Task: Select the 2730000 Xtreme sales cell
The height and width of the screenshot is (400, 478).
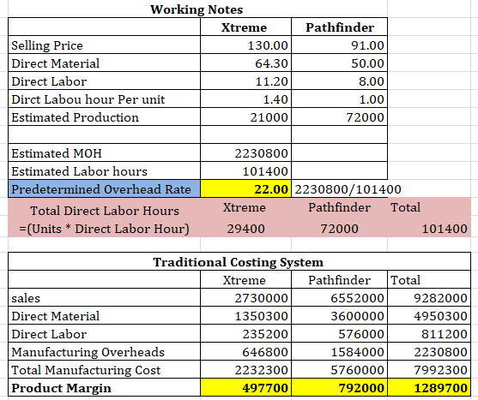Action: click(245, 298)
